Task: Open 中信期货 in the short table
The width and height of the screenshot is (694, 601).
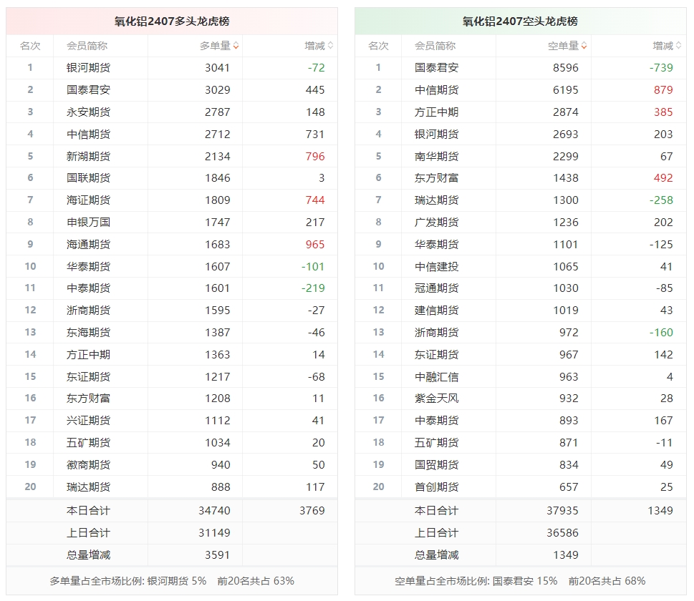Action: tap(436, 89)
